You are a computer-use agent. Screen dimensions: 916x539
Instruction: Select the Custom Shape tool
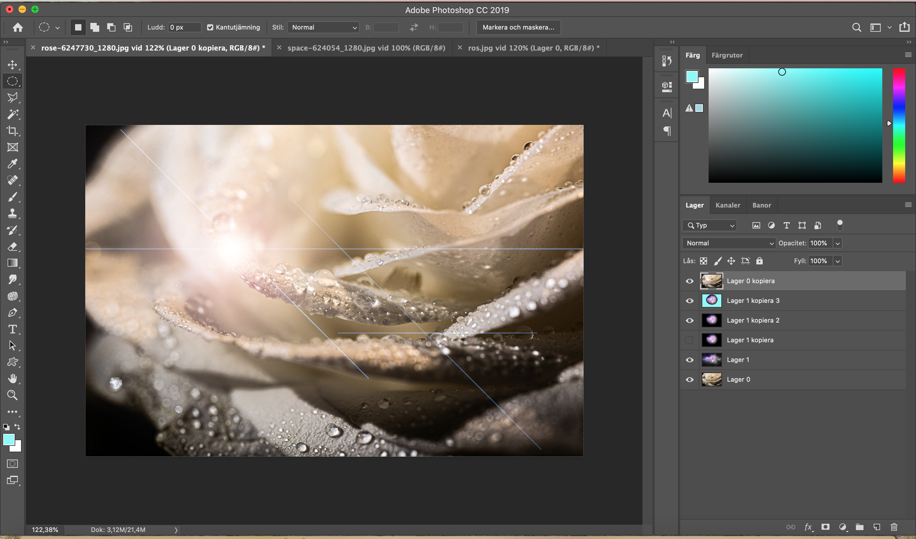click(x=12, y=362)
